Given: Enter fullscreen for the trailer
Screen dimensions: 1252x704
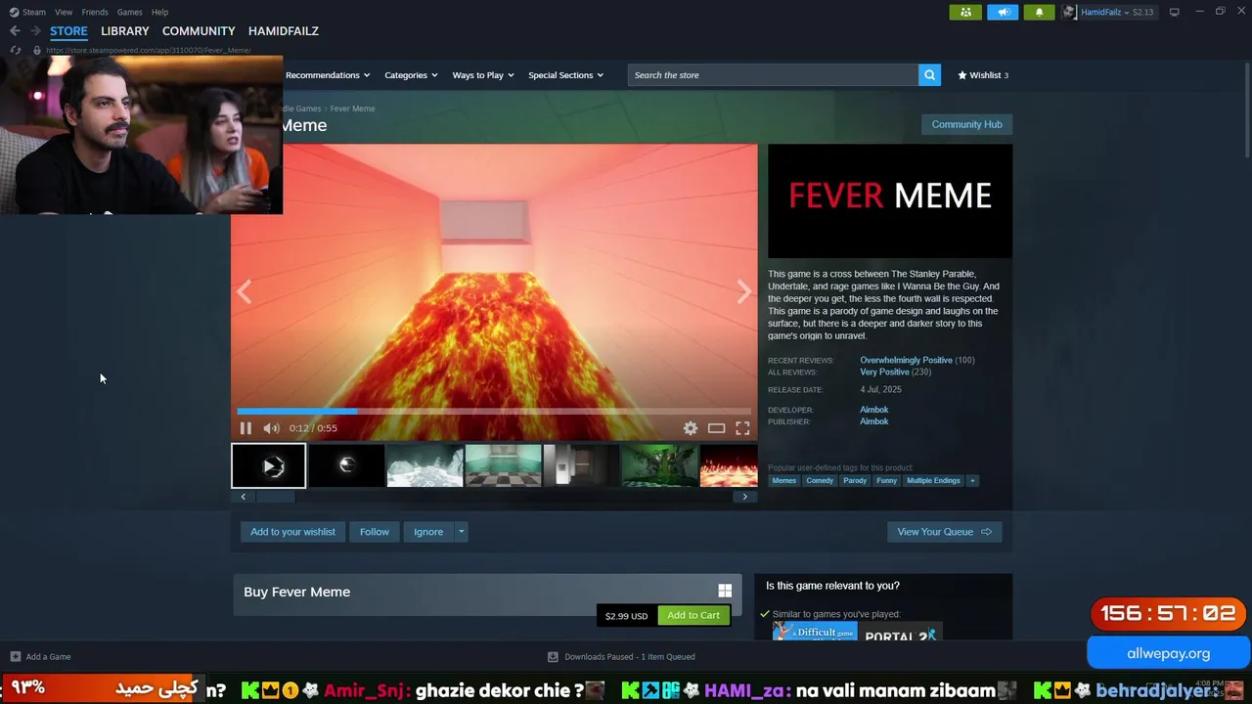Looking at the screenshot, I should point(743,428).
